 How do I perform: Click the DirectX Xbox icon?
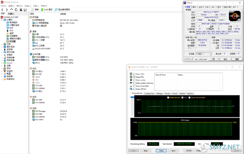5,63
